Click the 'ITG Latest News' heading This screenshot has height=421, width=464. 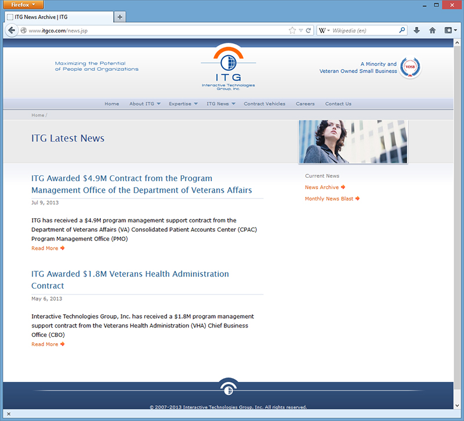pos(68,138)
